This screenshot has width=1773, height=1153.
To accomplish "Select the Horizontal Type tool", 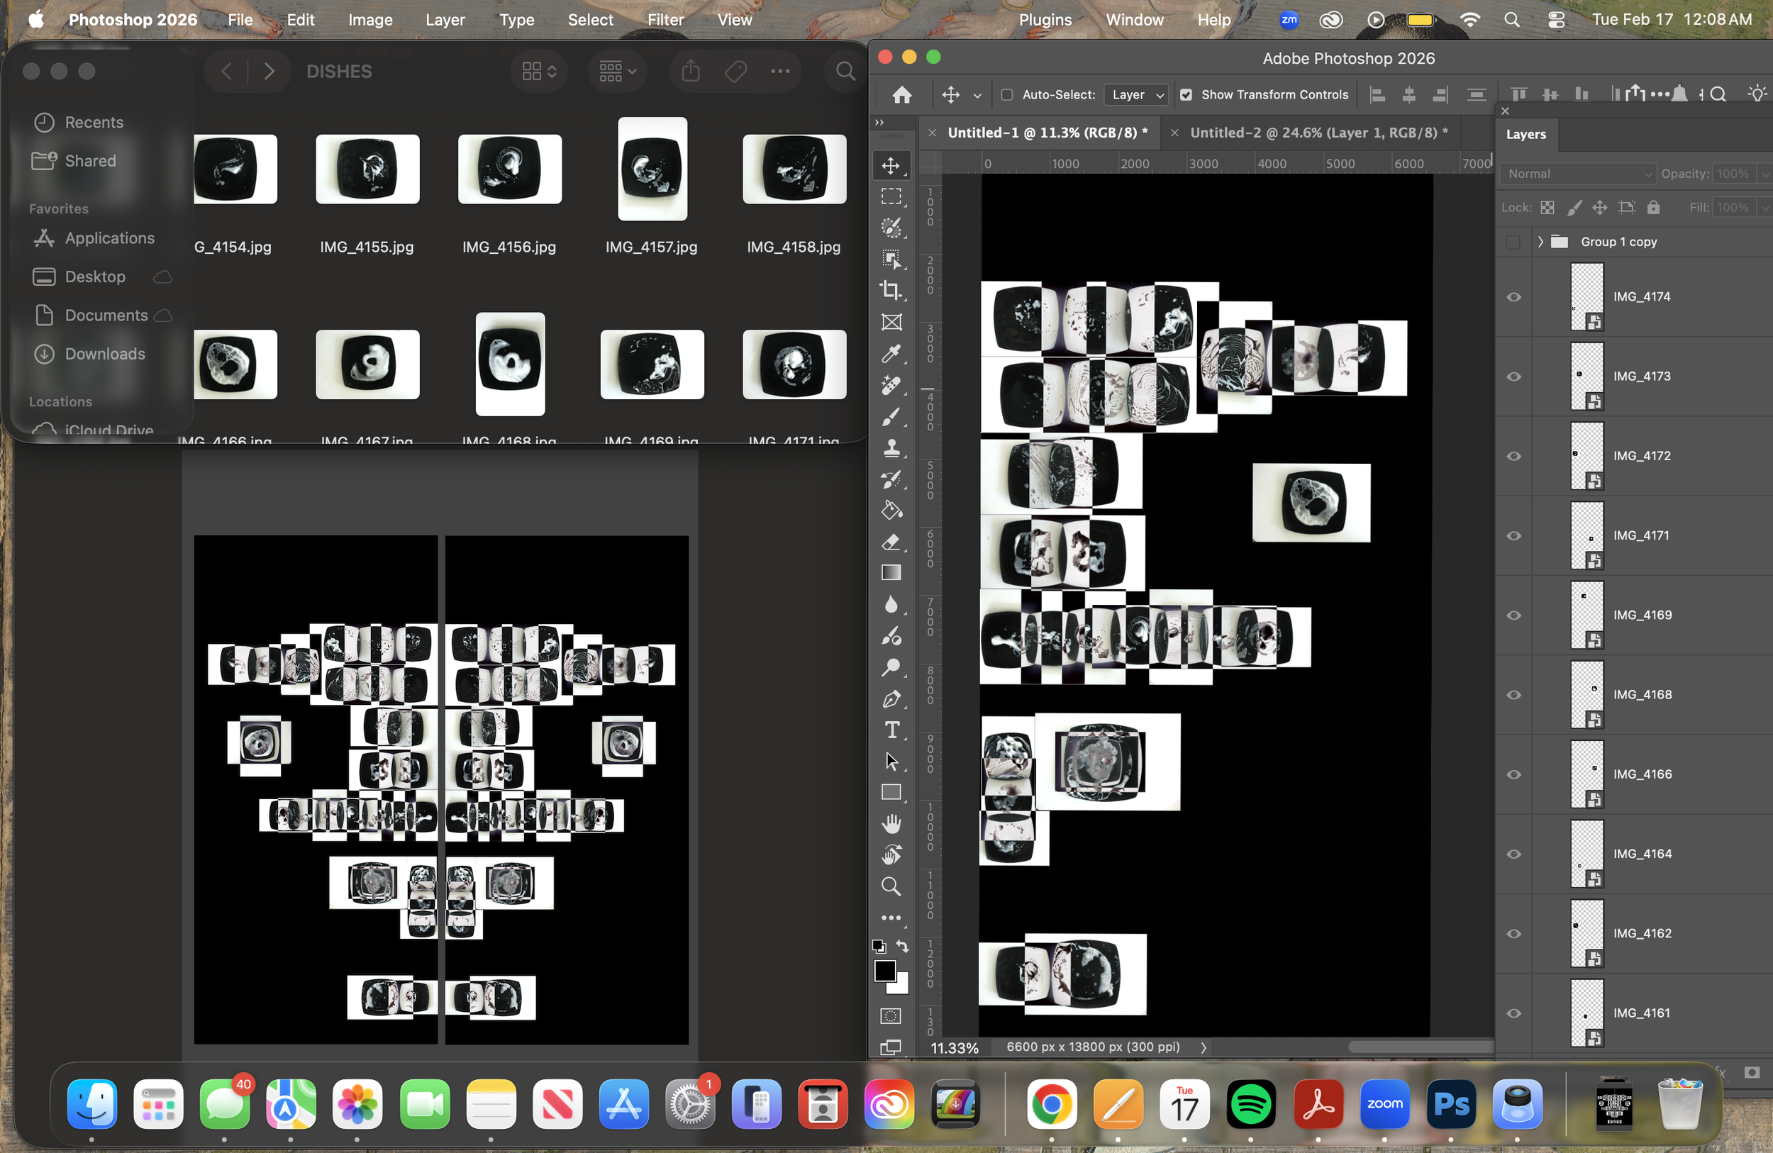I will [891, 730].
